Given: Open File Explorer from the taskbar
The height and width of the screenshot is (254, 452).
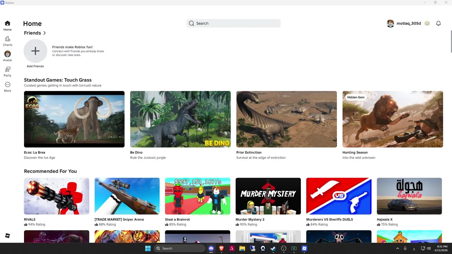Looking at the screenshot, I should click(x=242, y=248).
